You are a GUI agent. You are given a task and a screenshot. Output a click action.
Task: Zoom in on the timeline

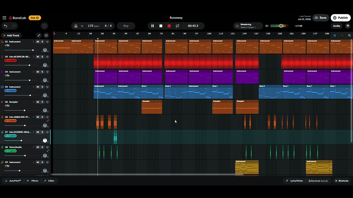[x=349, y=35]
